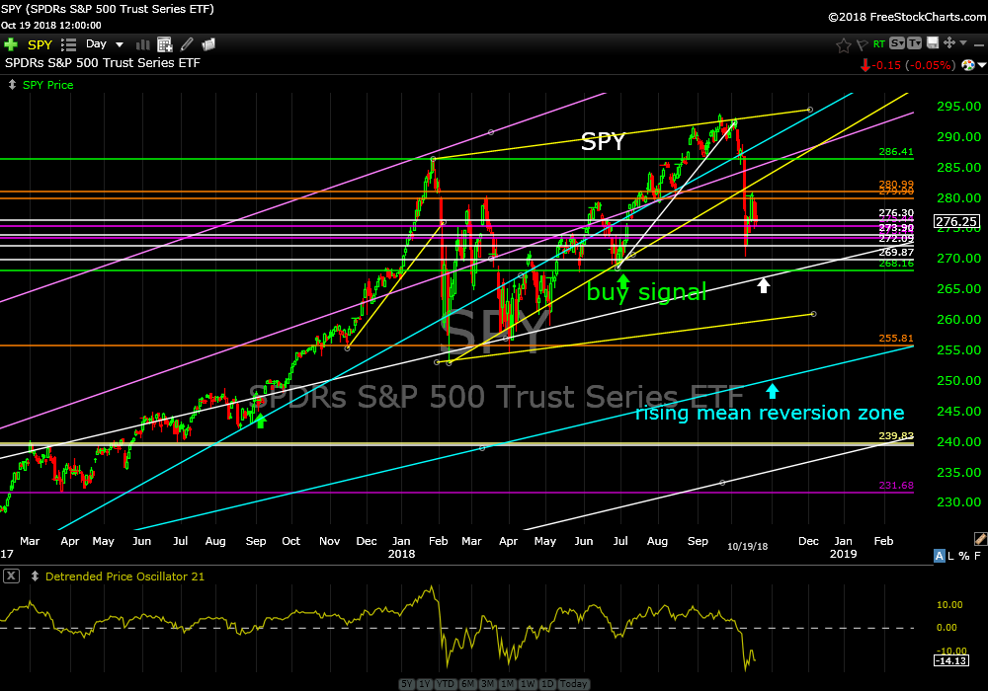Open the Day timeframe dropdown
The height and width of the screenshot is (691, 988).
point(105,44)
